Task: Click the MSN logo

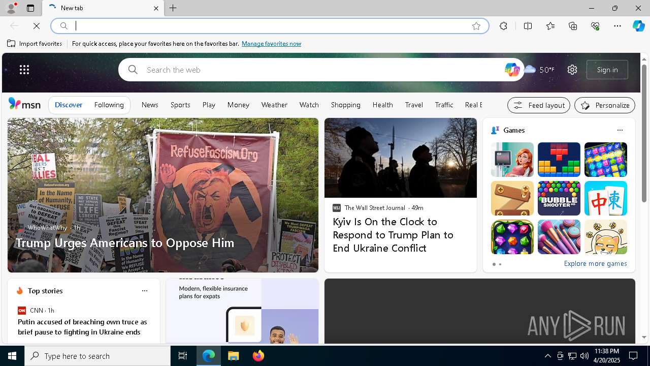Action: [x=24, y=104]
